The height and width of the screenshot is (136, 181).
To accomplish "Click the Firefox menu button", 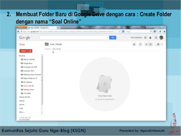I will (x=22, y=27).
